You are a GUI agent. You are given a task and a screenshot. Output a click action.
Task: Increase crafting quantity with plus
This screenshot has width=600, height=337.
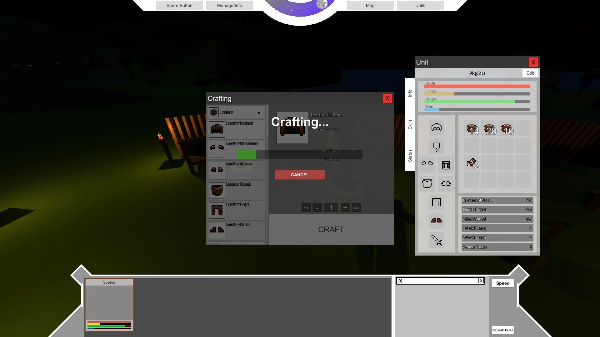(x=345, y=208)
